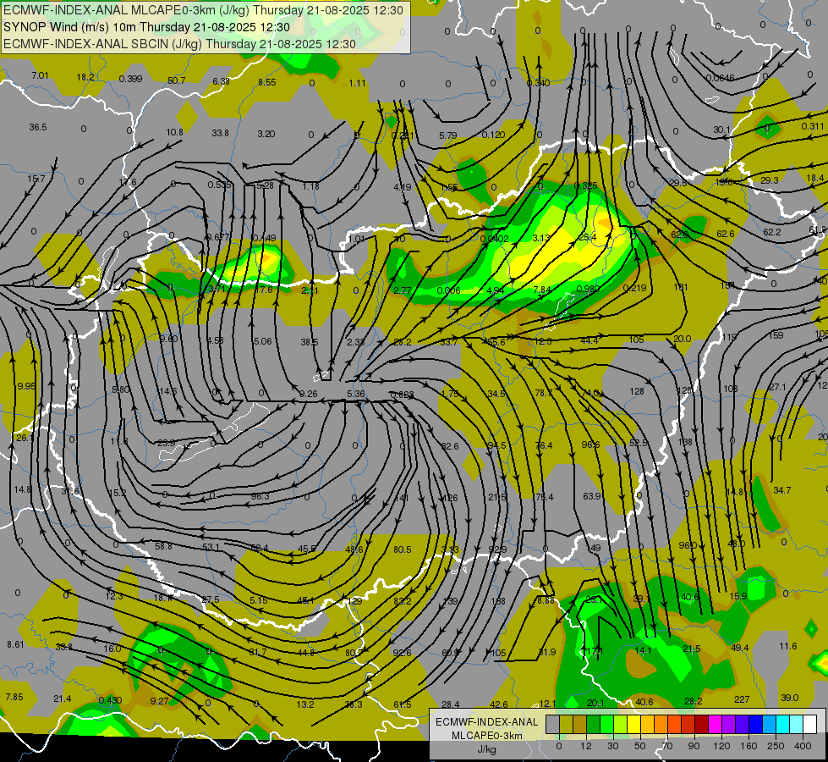Image resolution: width=828 pixels, height=762 pixels.
Task: Click map value 61.5
Action: coord(403,704)
